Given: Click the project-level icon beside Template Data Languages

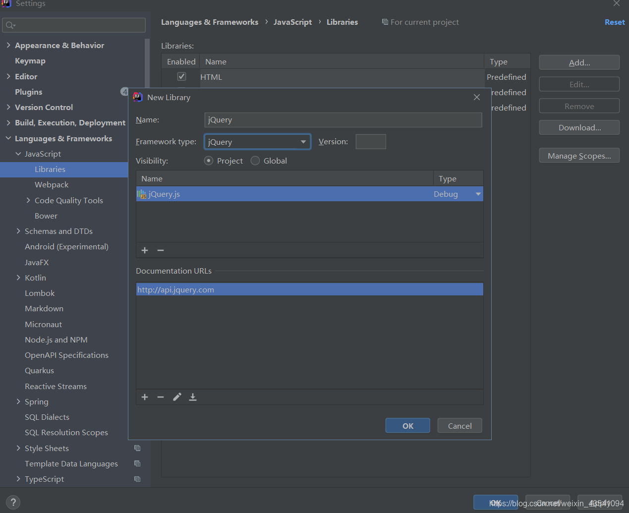Looking at the screenshot, I should 137,463.
